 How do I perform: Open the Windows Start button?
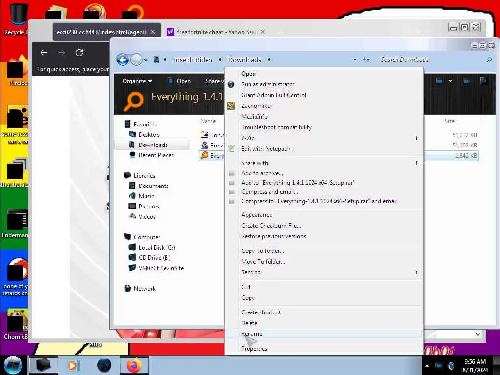[x=13, y=365]
